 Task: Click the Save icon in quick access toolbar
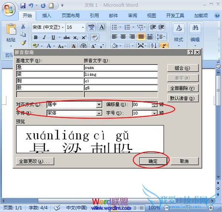point(23,6)
